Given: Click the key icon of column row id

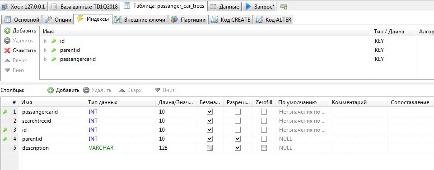Looking at the screenshot, I should pyautogui.click(x=5, y=130).
